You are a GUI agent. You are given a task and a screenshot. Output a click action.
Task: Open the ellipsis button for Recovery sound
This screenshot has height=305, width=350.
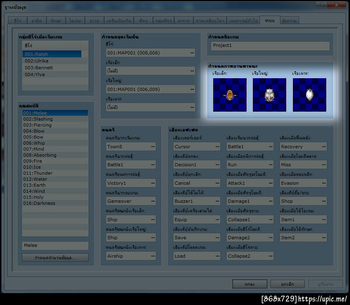click(324, 146)
